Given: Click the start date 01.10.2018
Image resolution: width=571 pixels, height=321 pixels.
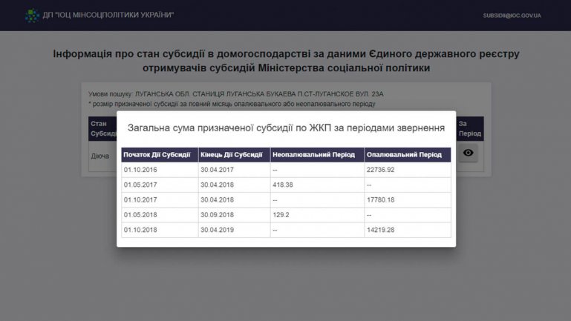Looking at the screenshot, I should coord(140,230).
